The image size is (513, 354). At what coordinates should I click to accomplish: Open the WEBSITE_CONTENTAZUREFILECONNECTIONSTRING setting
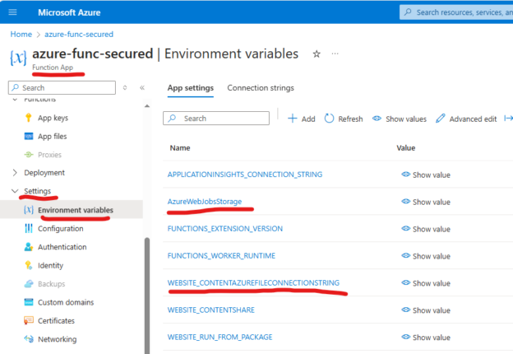click(253, 283)
